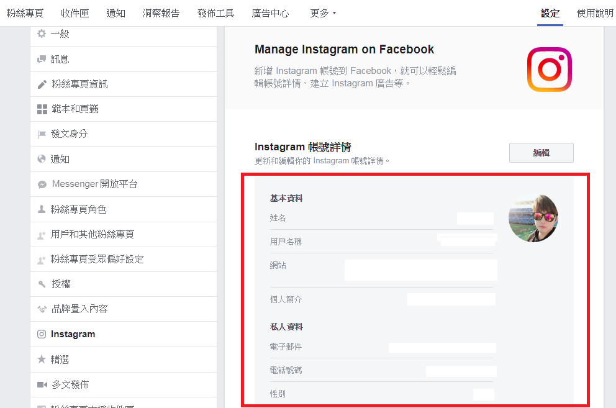Click the chat bubble icon for 訊息

click(x=42, y=59)
